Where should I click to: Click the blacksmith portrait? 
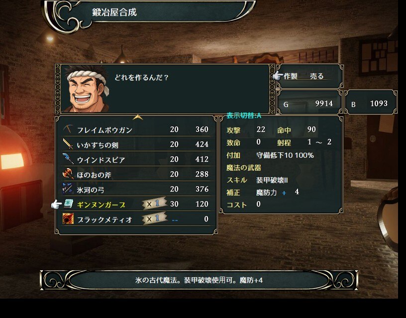tap(86, 89)
